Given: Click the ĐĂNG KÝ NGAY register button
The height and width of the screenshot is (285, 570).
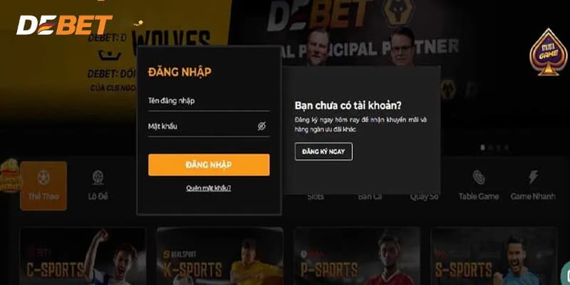Looking at the screenshot, I should click(x=323, y=152).
